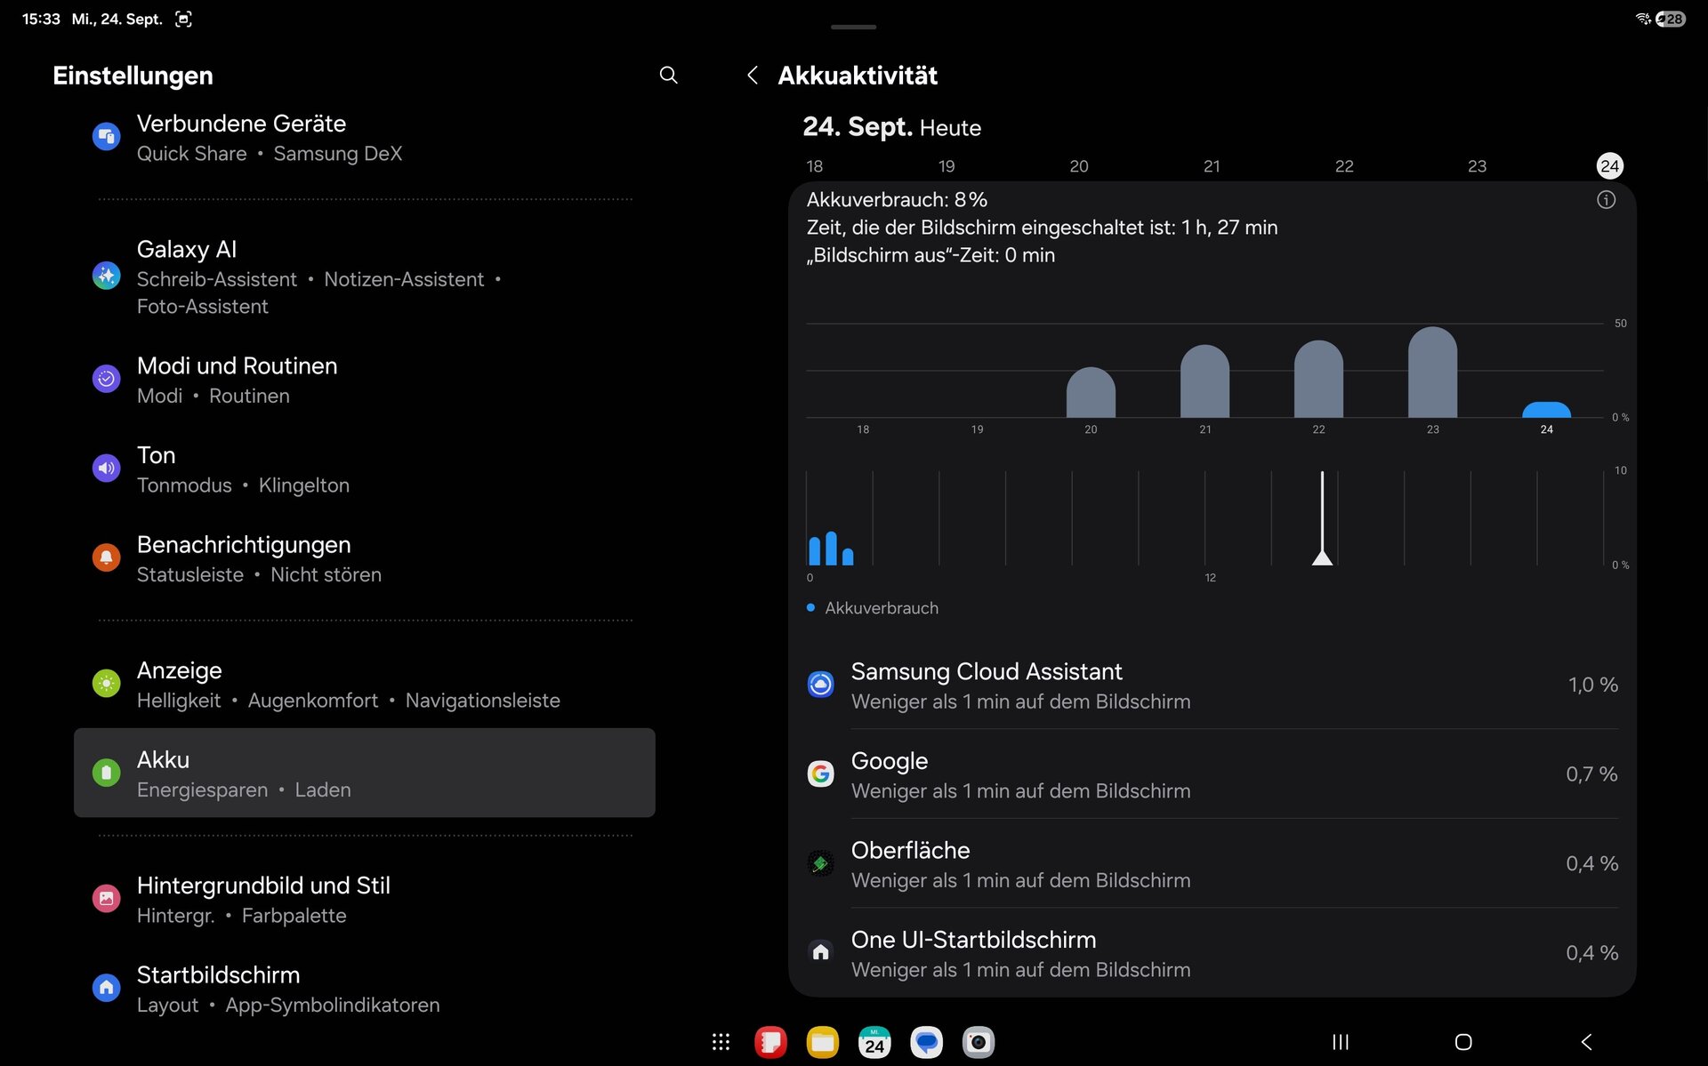Open the camera app in taskbar

[978, 1042]
